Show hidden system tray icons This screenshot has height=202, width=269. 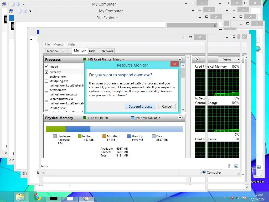pyautogui.click(x=225, y=197)
